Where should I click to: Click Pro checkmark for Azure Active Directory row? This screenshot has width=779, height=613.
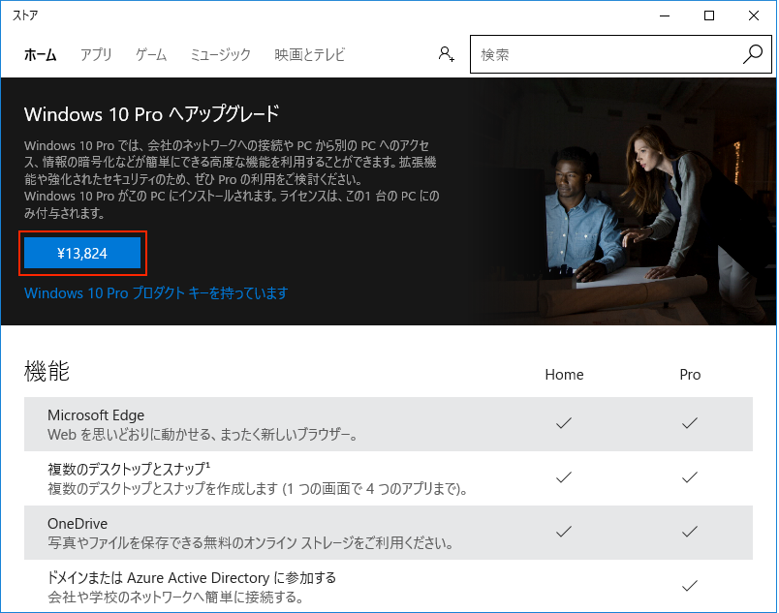(690, 586)
